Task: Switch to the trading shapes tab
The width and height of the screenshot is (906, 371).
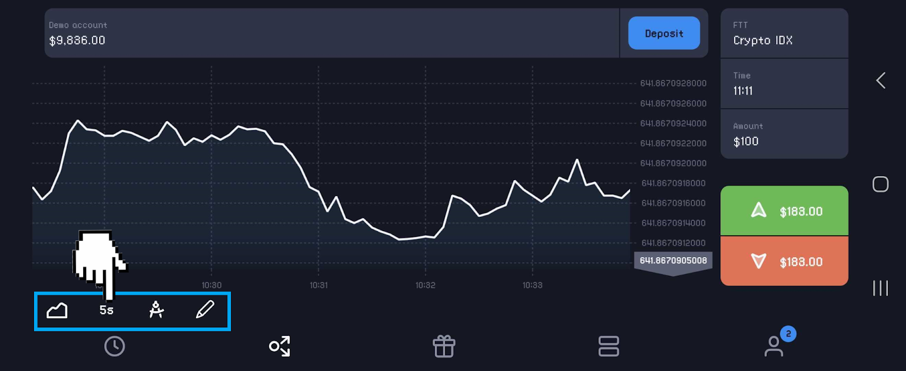Action: (x=280, y=346)
